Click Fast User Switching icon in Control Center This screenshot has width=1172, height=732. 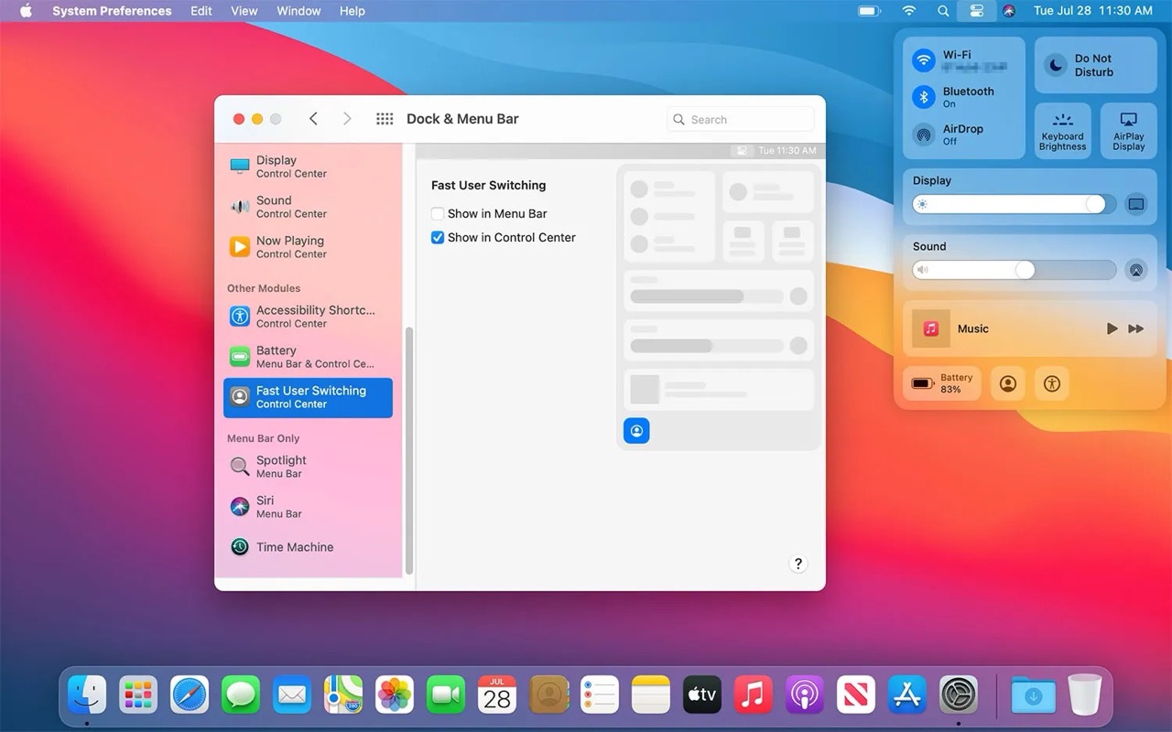1008,384
